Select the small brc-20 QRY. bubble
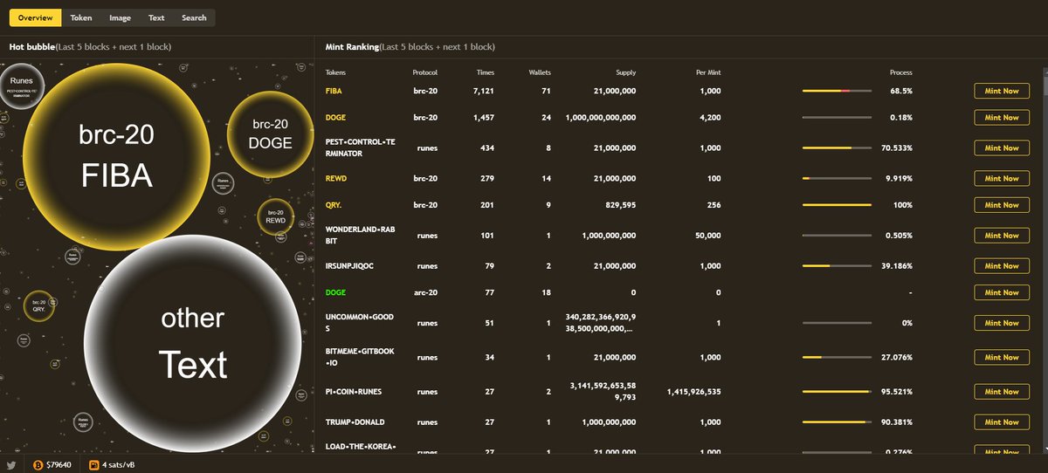This screenshot has height=473, width=1048. 39,305
